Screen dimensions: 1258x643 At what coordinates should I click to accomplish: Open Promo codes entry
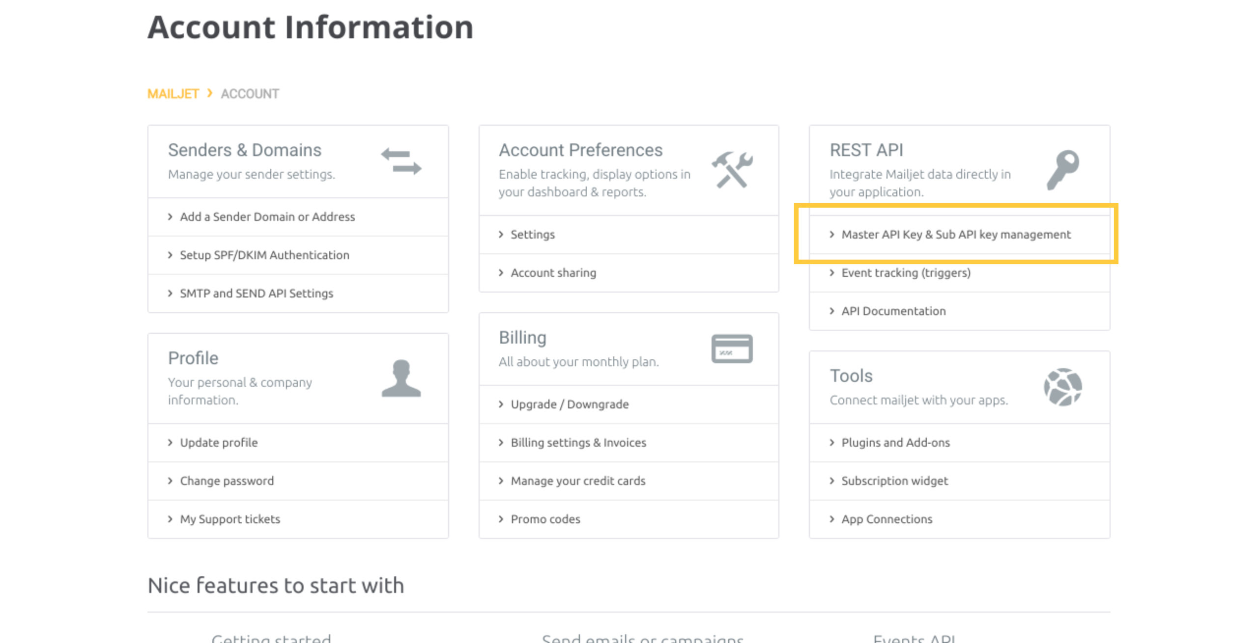[545, 519]
